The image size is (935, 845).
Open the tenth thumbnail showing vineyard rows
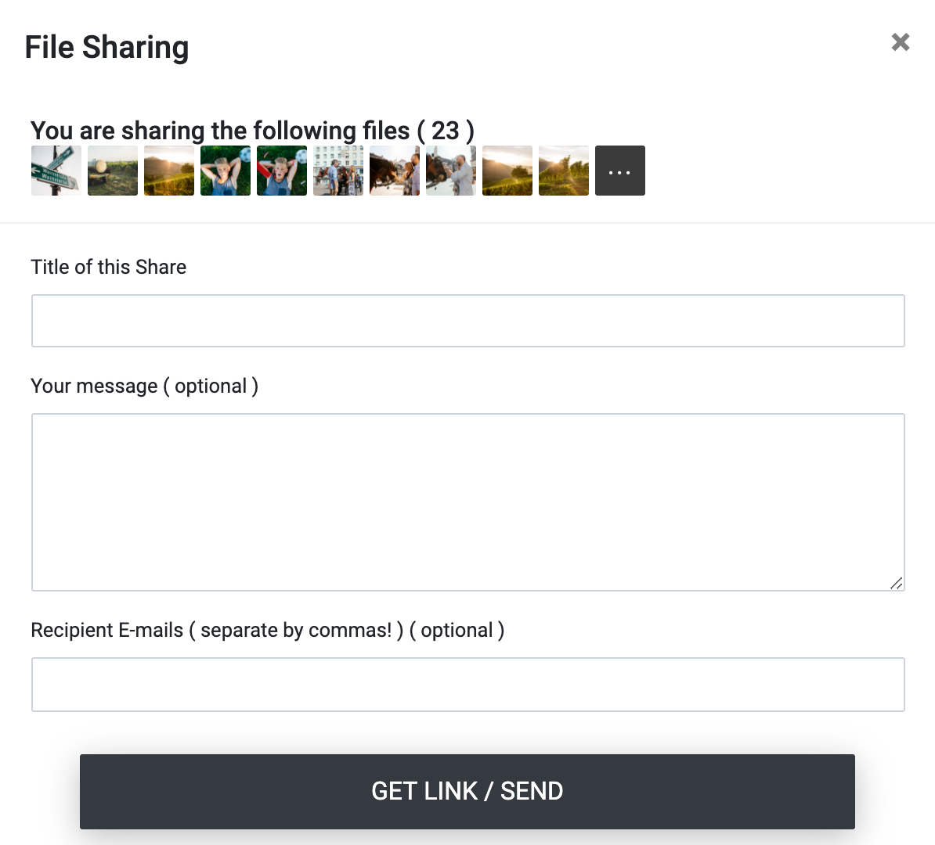(564, 171)
